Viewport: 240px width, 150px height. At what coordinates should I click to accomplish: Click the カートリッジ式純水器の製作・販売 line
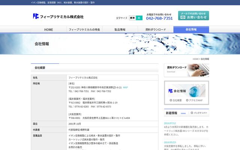pyautogui.click(x=87, y=139)
